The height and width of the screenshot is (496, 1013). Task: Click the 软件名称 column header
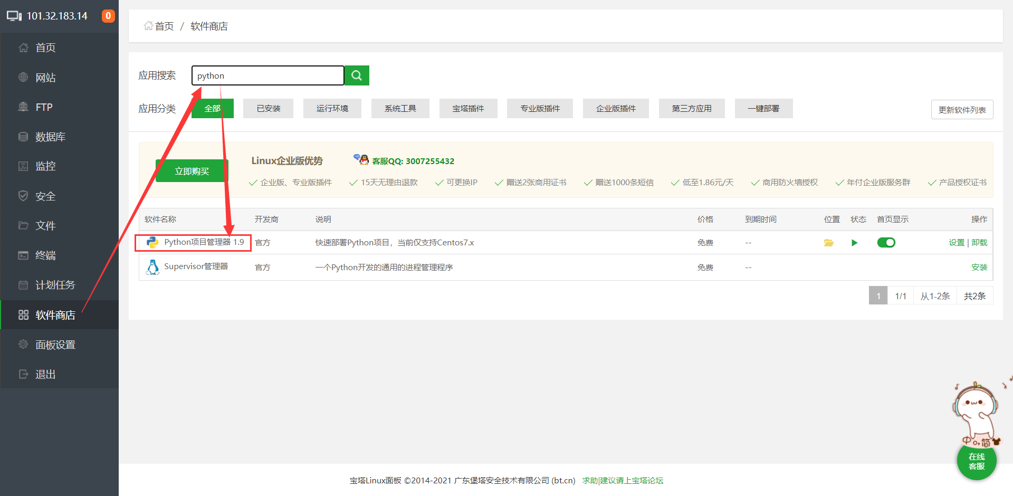160,220
